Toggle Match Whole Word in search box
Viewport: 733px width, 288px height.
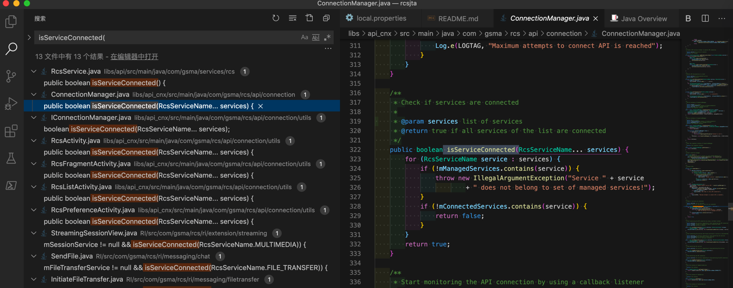click(316, 38)
